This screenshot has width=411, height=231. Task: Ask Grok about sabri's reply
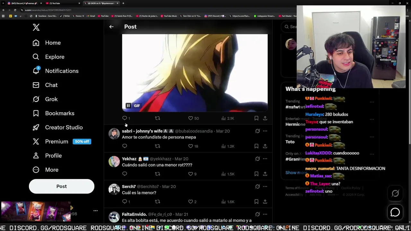tap(258, 131)
